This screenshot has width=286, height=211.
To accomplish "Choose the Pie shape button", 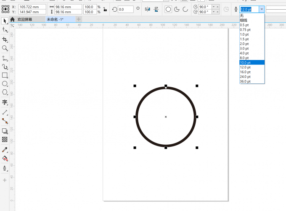I will tap(177, 9).
